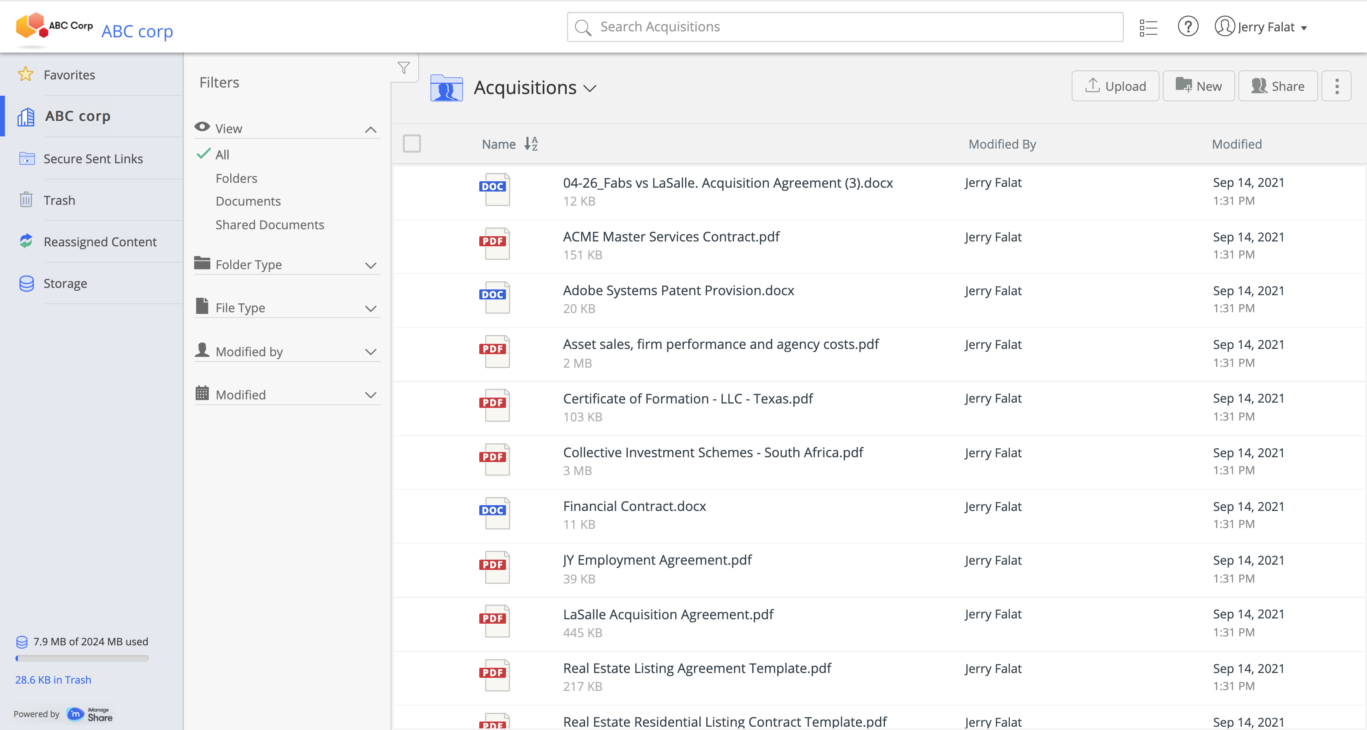Screen dimensions: 1367x730
Task: Click the filter funnel icon
Action: point(404,68)
